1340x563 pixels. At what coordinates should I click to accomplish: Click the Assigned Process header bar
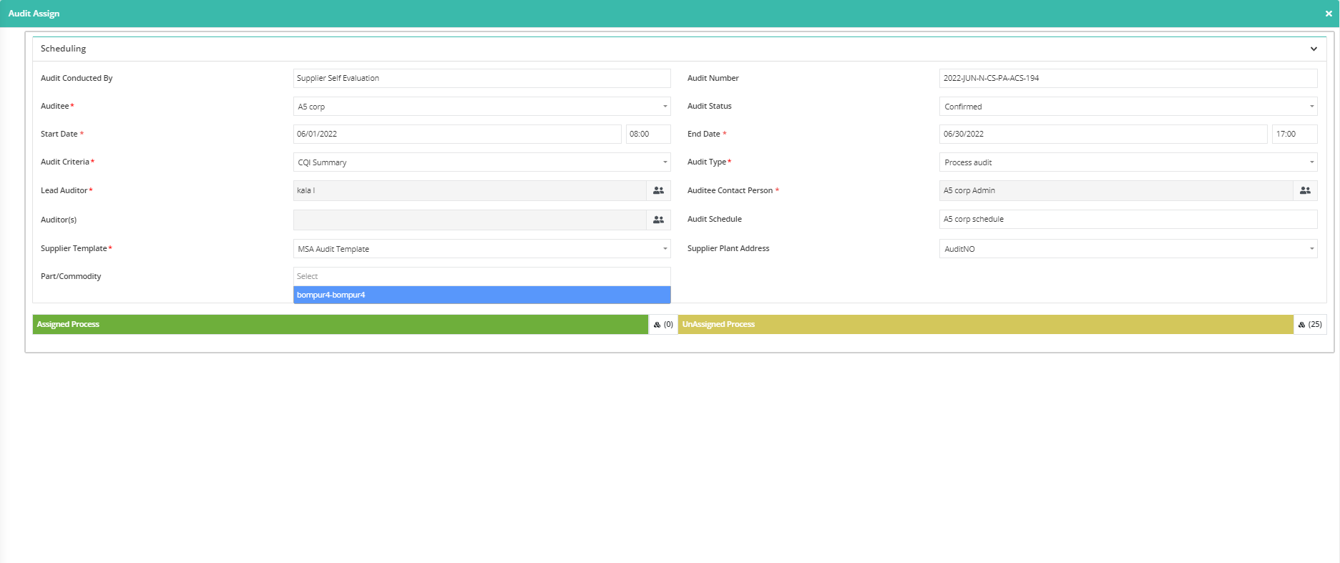click(341, 324)
